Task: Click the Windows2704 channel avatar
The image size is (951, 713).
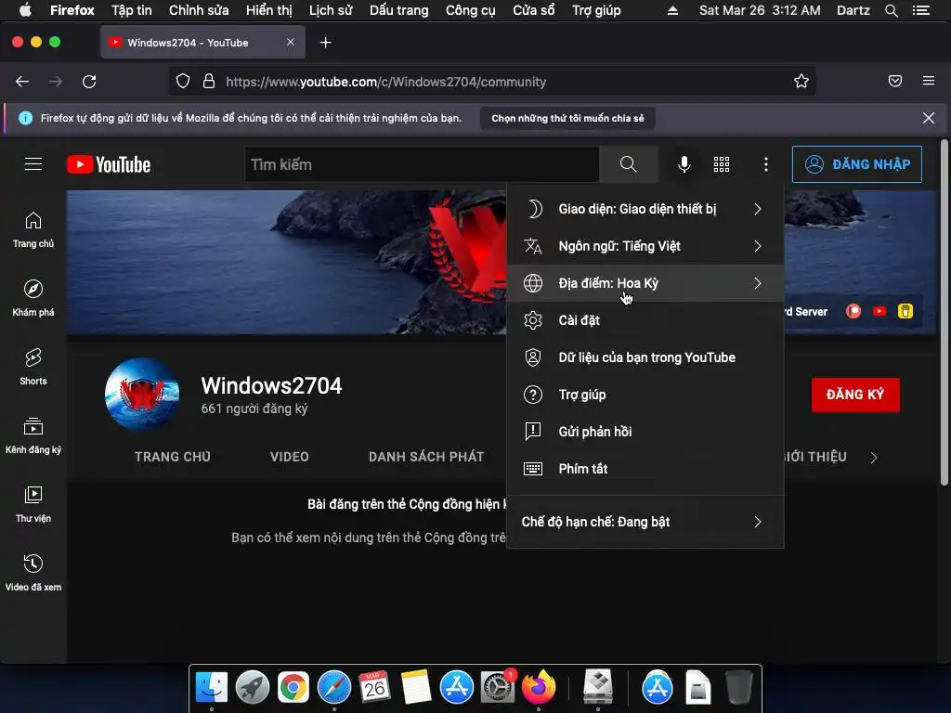Action: pos(142,394)
